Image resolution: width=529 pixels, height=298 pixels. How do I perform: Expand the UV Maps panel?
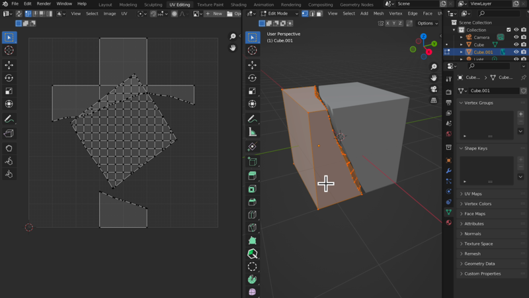[x=491, y=194]
